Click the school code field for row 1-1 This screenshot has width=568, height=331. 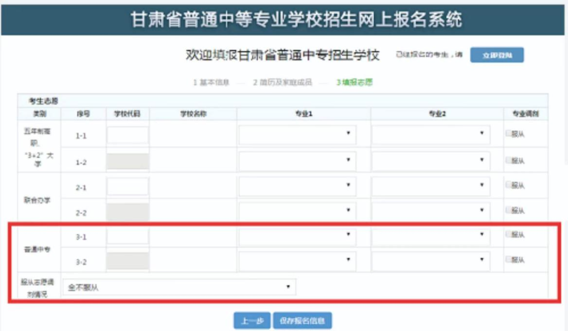[x=128, y=135]
